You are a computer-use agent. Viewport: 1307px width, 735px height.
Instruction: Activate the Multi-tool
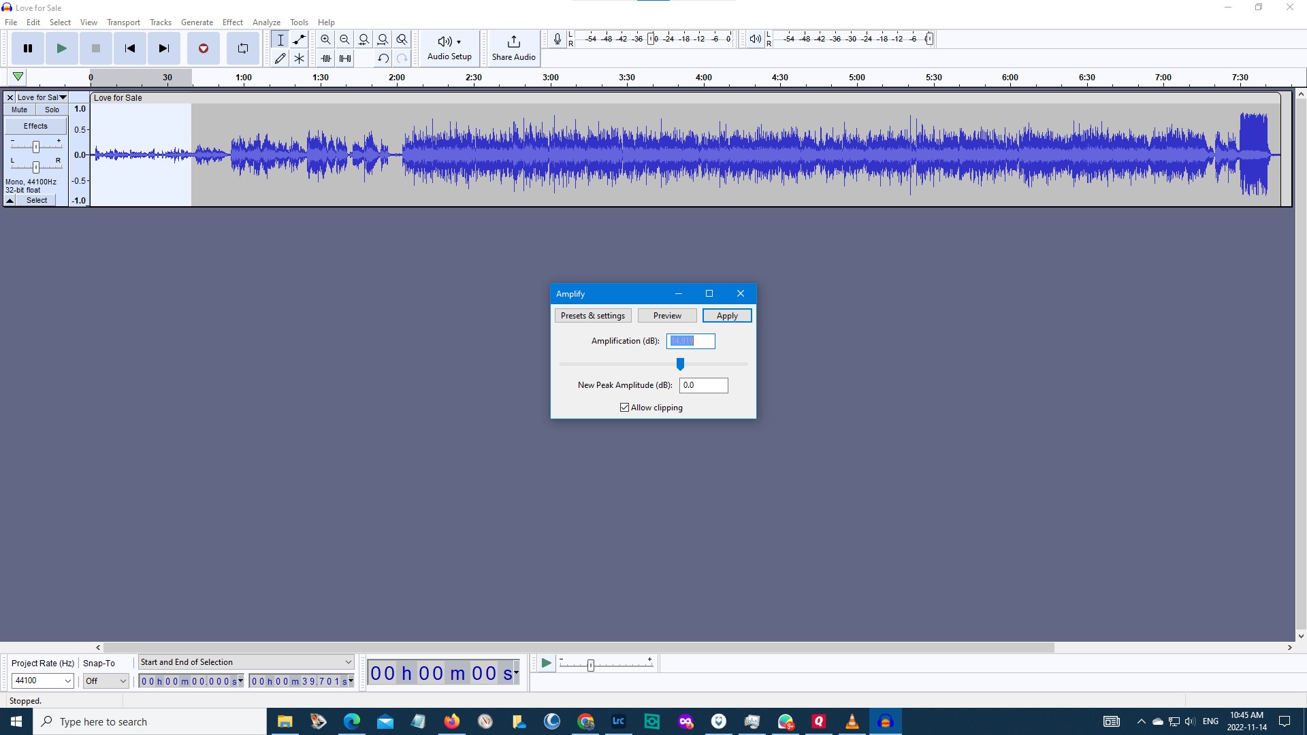(299, 59)
